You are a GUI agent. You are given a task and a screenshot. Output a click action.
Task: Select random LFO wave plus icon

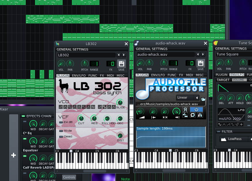241,124
